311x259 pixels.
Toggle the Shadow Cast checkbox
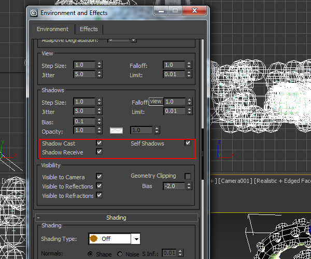(x=99, y=143)
